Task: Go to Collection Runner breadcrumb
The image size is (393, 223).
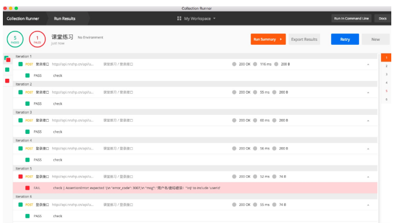Action: tap(23, 18)
